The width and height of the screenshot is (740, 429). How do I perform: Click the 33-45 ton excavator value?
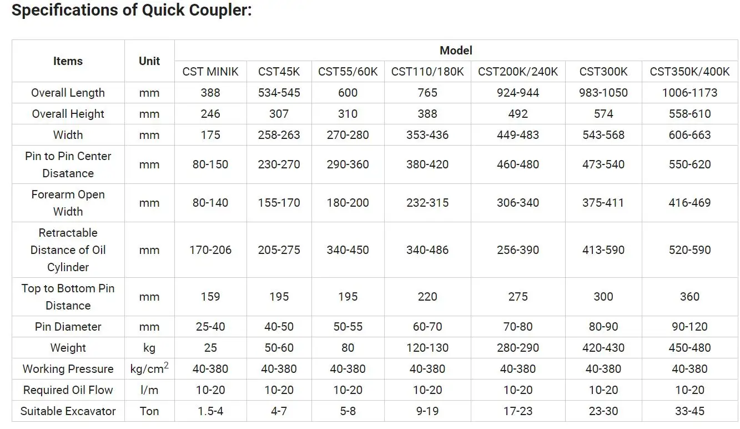click(689, 411)
